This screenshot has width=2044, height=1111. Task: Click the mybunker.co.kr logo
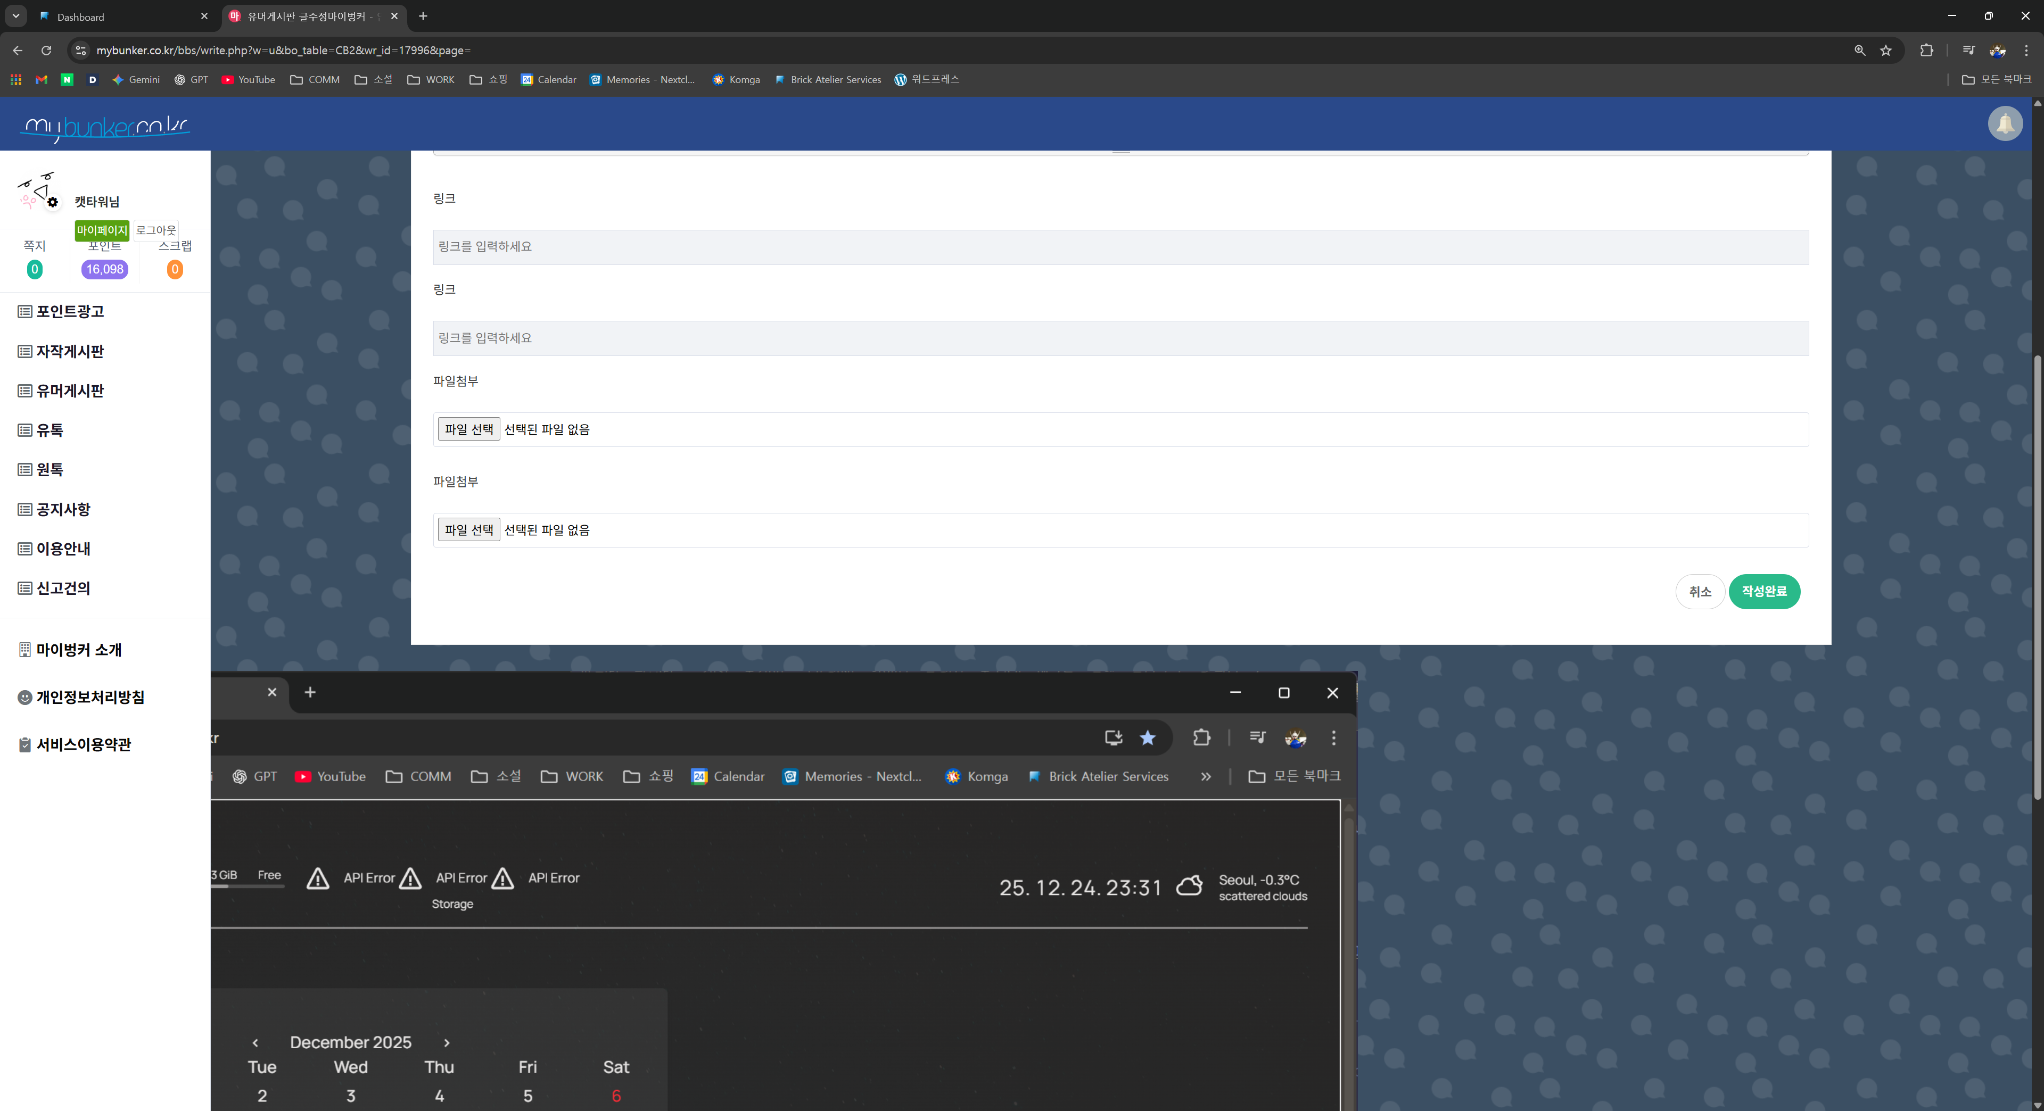click(x=105, y=127)
